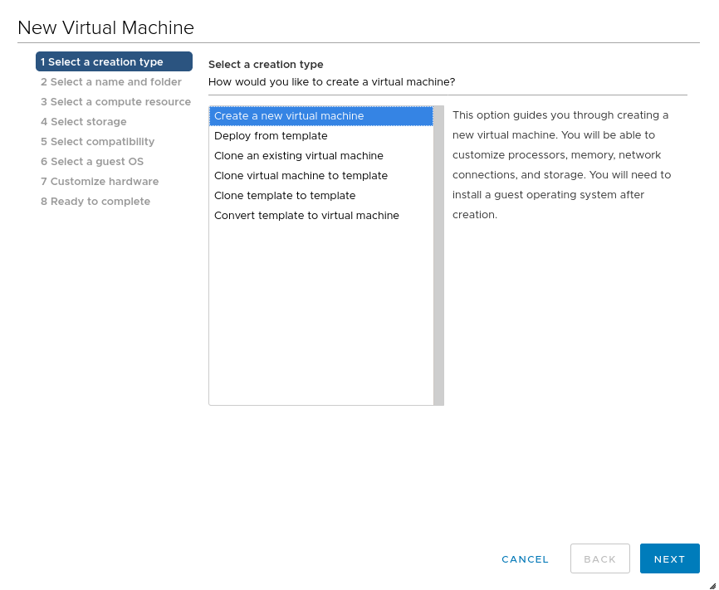
Task: Select 'Create a new virtual machine' option
Action: [x=289, y=116]
